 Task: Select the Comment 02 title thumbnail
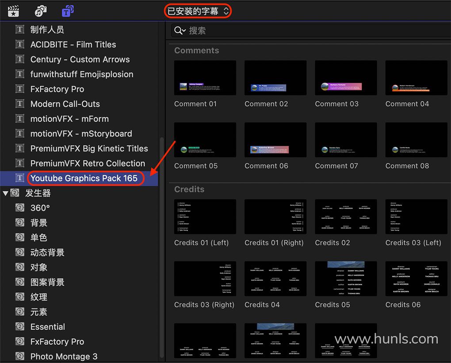pos(275,78)
